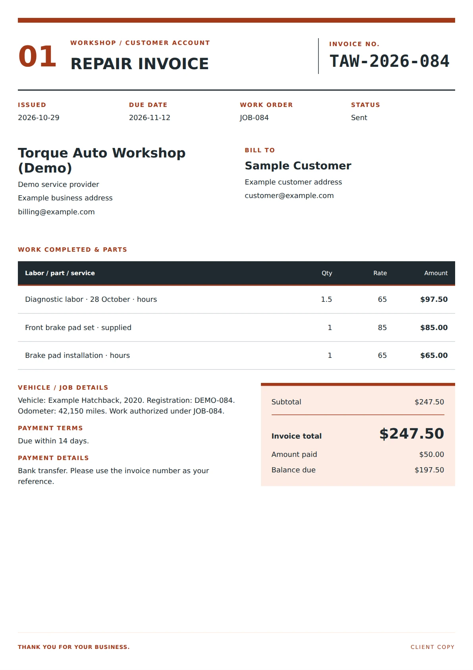Click the rate 85 for brake pad set
Image resolution: width=473 pixels, height=670 pixels.
382,328
